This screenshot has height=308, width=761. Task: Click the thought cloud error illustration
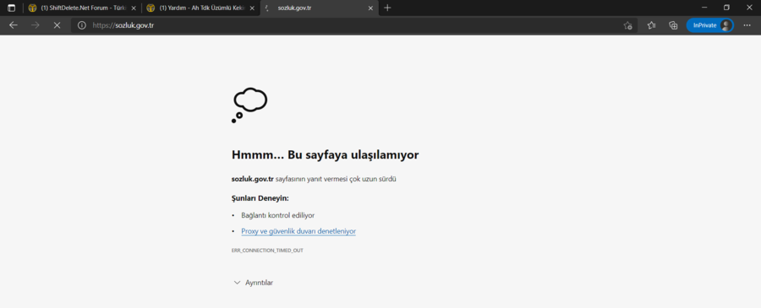249,105
